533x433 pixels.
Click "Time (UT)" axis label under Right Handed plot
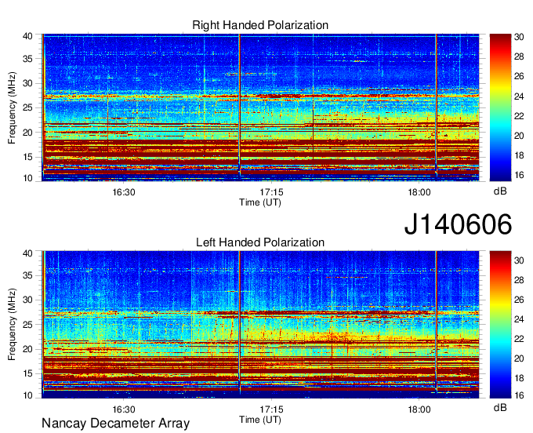(260, 202)
